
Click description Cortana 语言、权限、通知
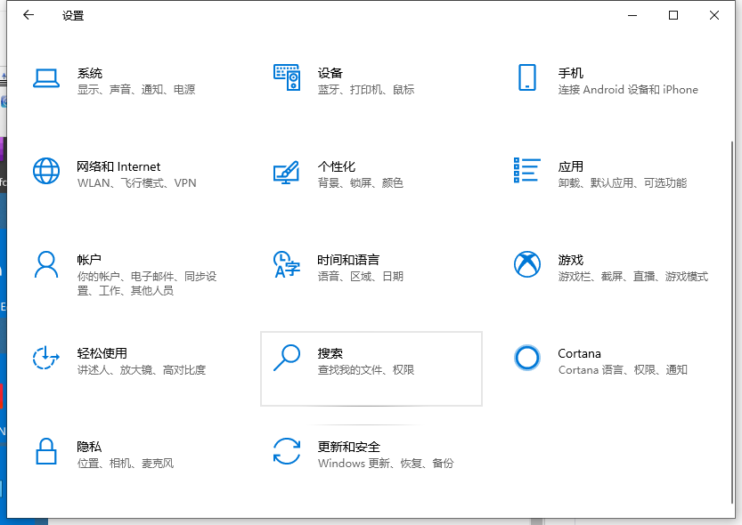coord(623,369)
